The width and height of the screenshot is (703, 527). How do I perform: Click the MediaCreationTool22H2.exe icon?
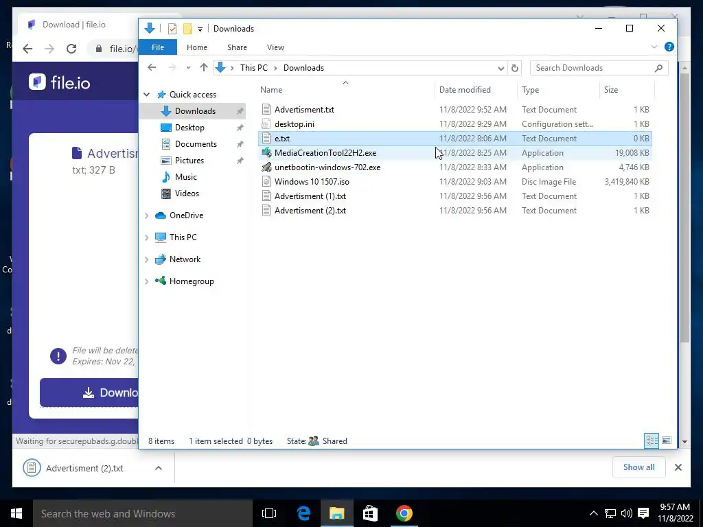[266, 153]
